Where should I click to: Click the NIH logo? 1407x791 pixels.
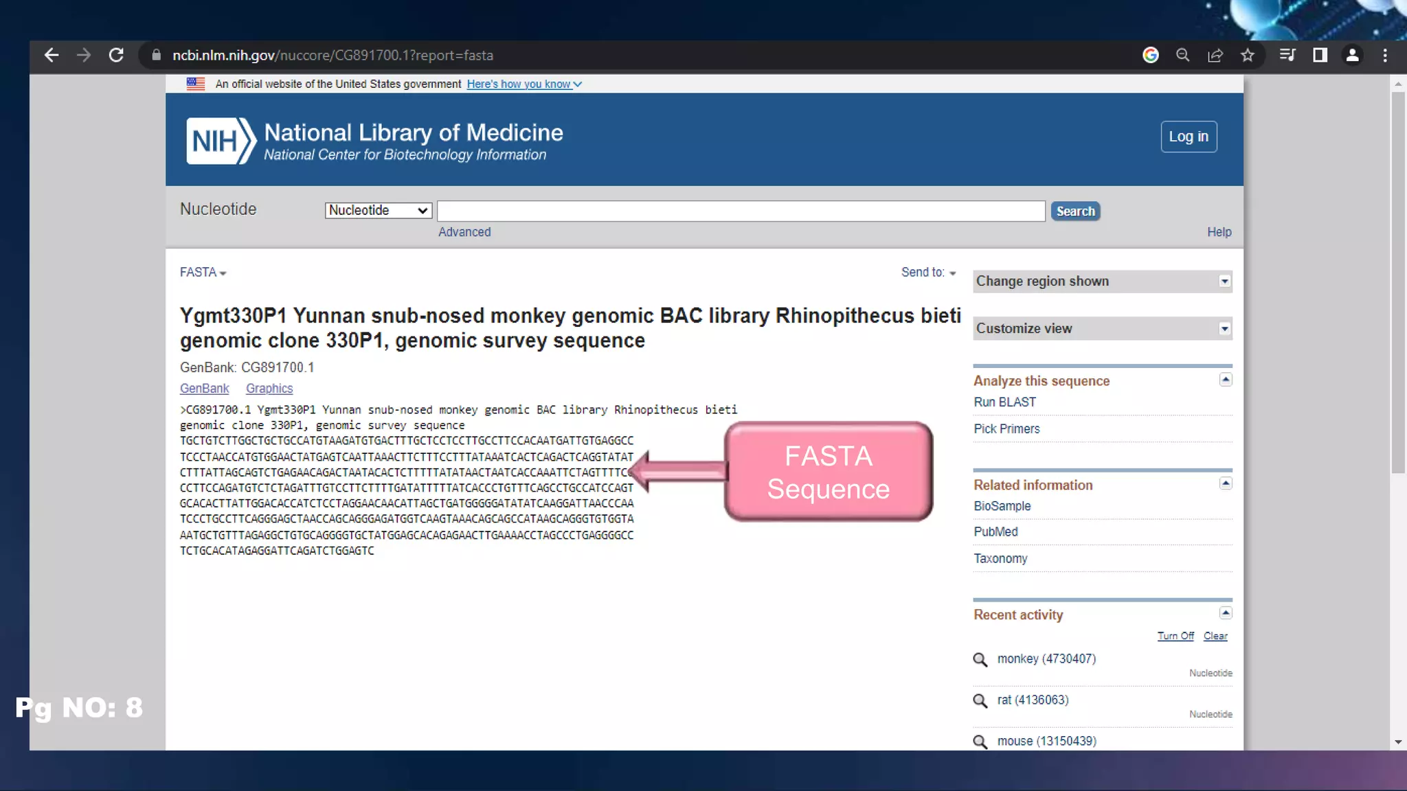pos(221,141)
